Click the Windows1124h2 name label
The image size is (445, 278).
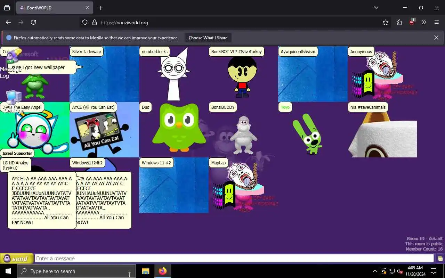click(x=87, y=163)
